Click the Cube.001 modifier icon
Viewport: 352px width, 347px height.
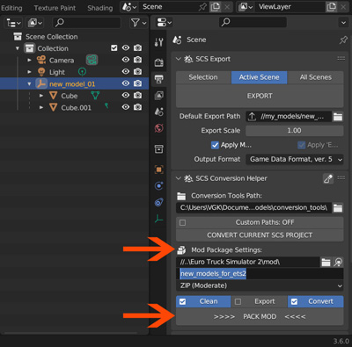pyautogui.click(x=106, y=105)
